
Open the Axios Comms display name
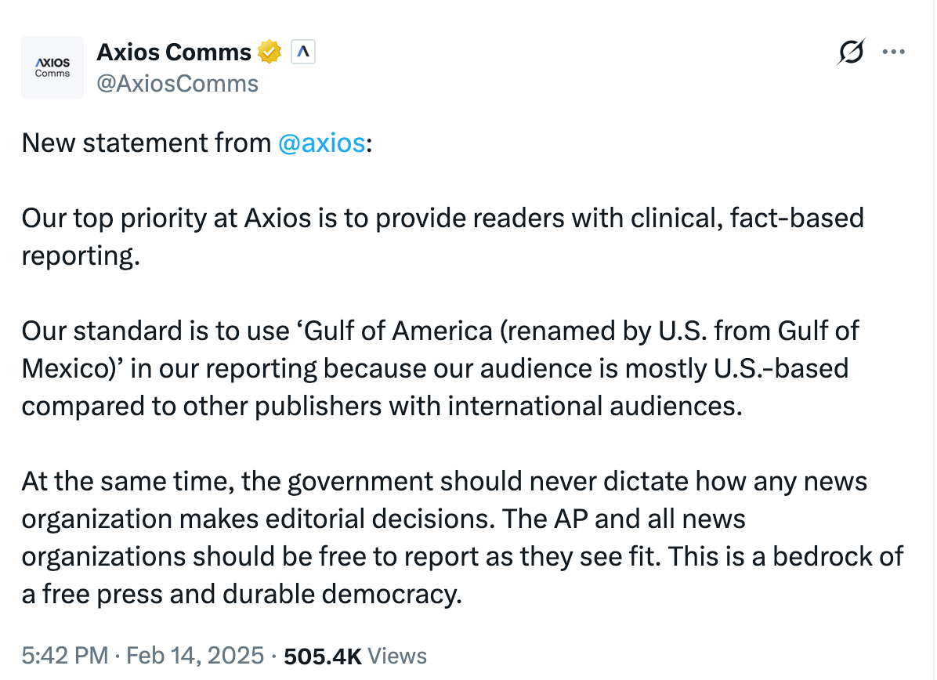(x=173, y=52)
